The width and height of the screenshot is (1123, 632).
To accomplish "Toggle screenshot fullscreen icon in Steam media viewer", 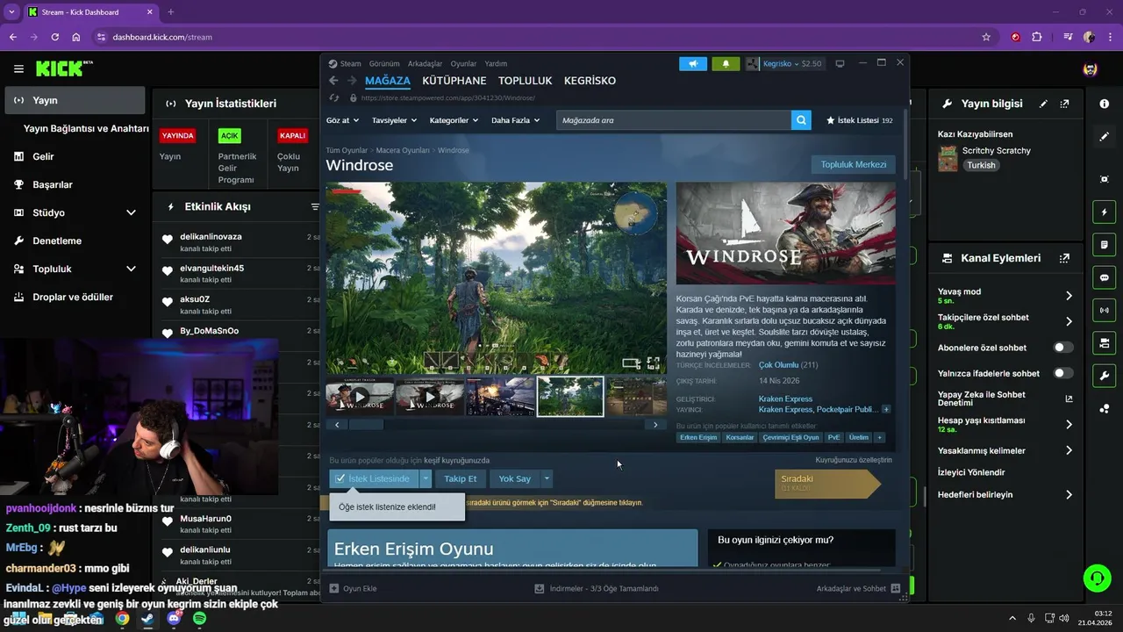I will [654, 363].
